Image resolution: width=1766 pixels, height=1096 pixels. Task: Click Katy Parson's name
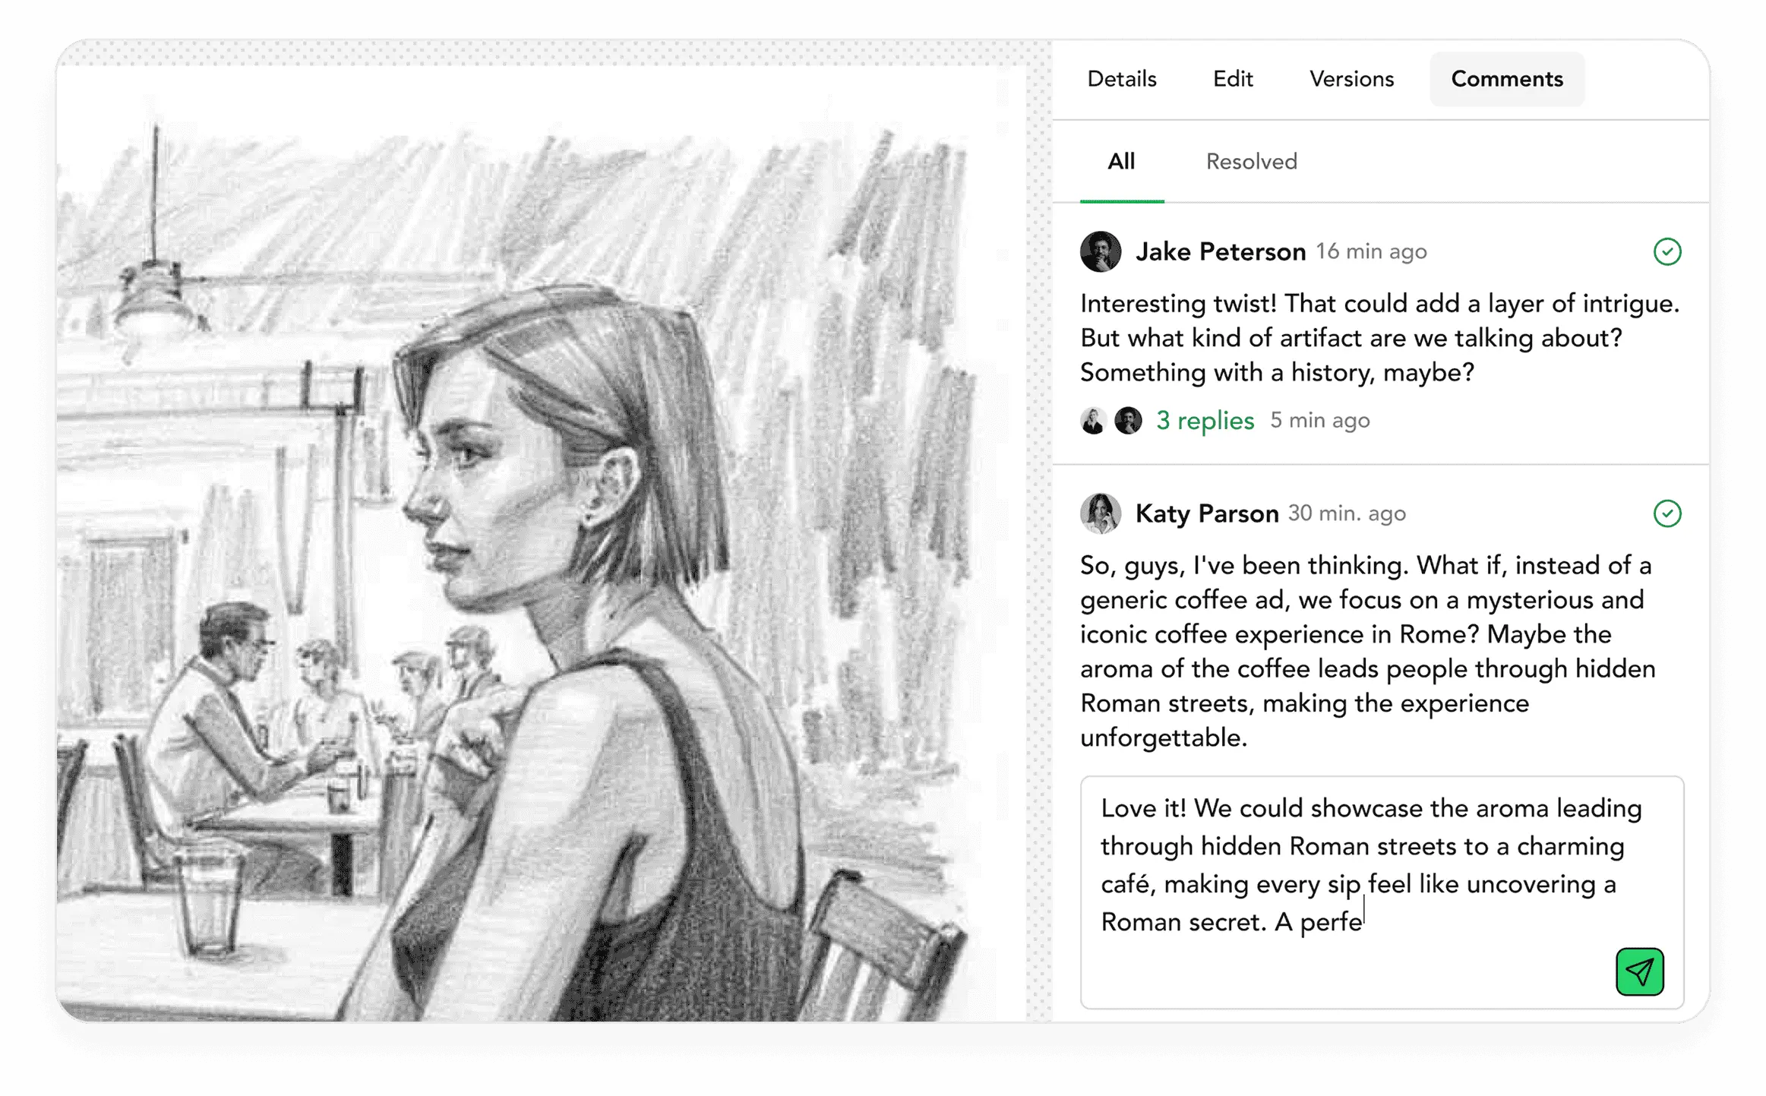point(1206,513)
